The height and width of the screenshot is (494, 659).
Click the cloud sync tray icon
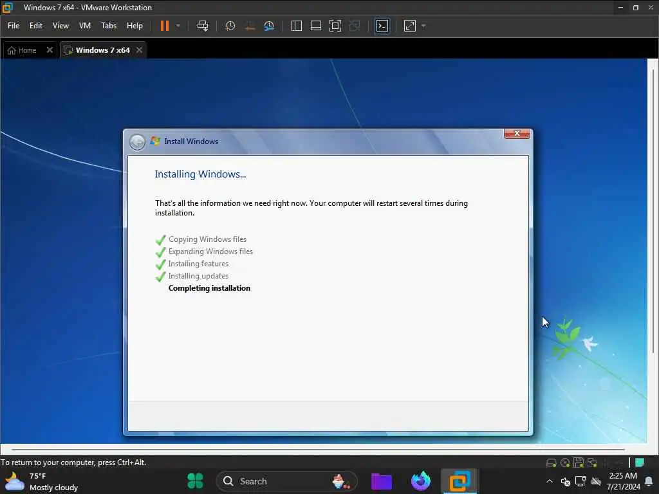pyautogui.click(x=595, y=481)
